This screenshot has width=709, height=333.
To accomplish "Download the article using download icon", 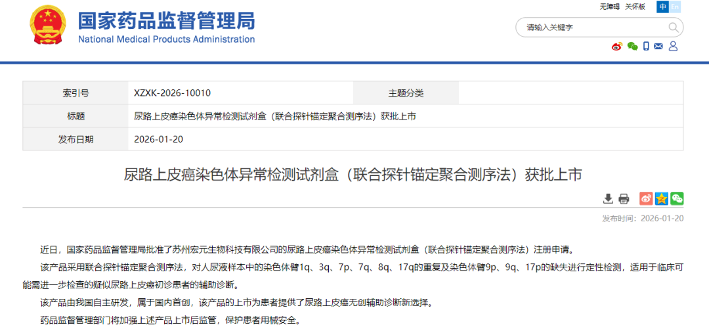I will pyautogui.click(x=608, y=198).
